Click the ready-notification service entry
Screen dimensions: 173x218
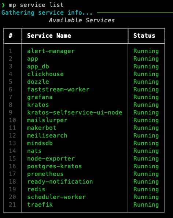point(60,181)
